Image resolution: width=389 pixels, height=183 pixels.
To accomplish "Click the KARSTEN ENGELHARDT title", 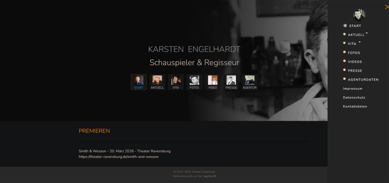I will click(194, 49).
